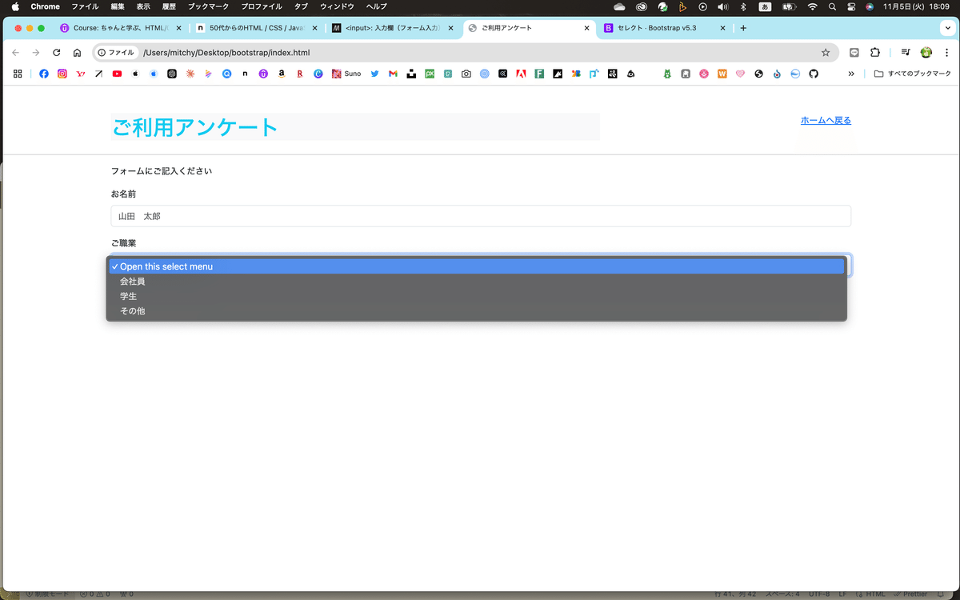This screenshot has width=960, height=600.
Task: Open the ブックマーク menu
Action: pos(210,6)
